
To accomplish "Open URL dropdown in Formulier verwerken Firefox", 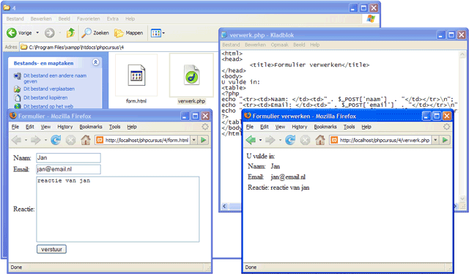I will (x=435, y=140).
